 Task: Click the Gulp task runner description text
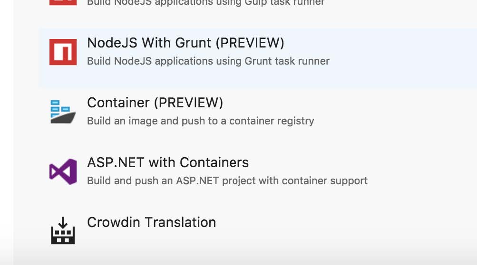206,3
